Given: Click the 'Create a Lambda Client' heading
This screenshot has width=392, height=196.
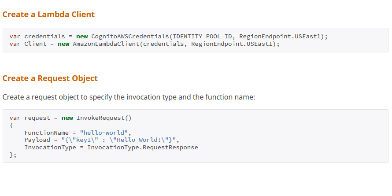Looking at the screenshot, I should tap(48, 14).
